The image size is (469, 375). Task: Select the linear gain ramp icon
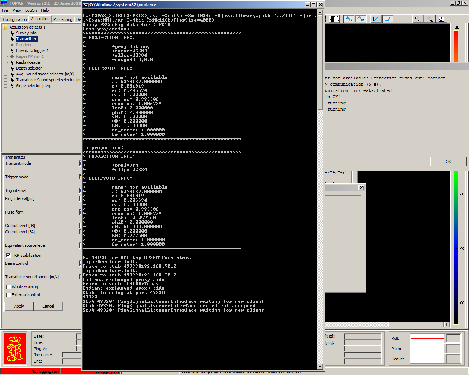pyautogui.click(x=376, y=19)
